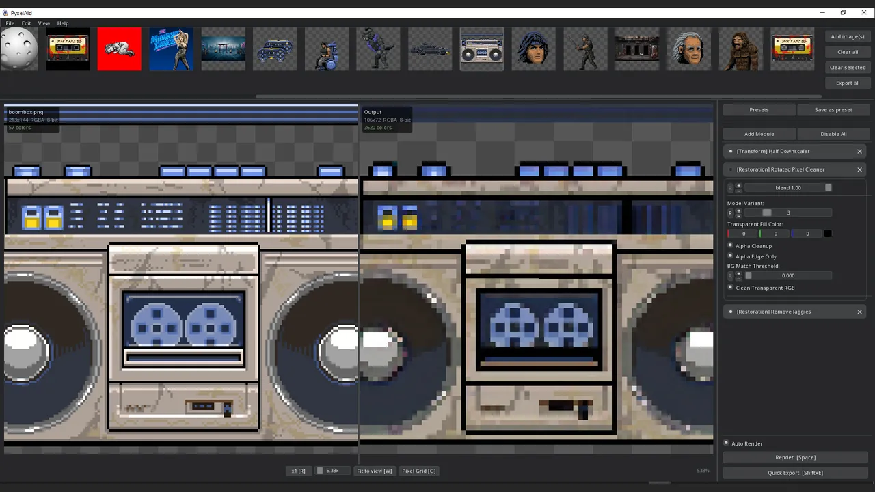Select the drummer sprite thumbnail
The image size is (875, 492).
coord(326,49)
